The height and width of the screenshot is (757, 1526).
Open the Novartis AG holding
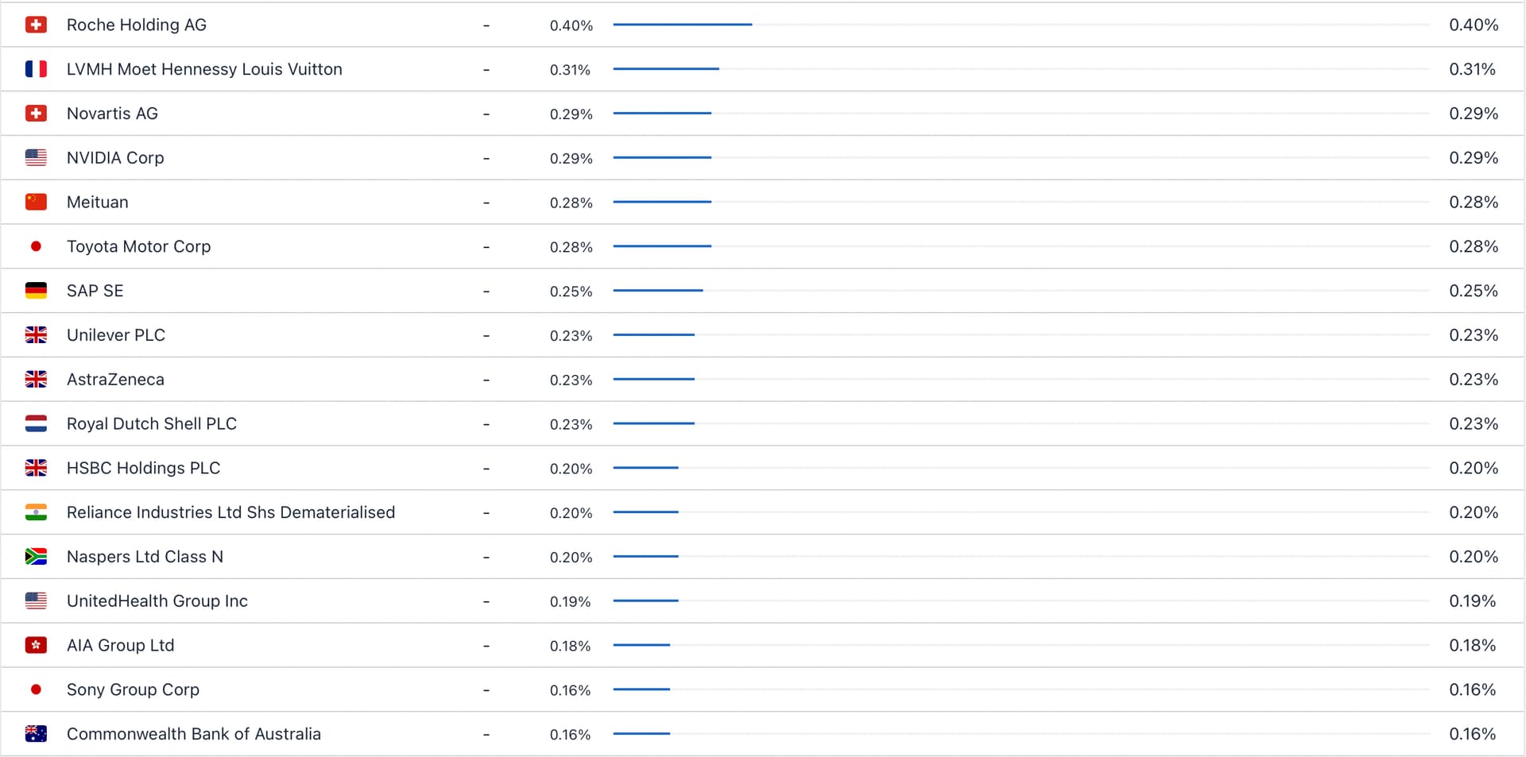tap(112, 114)
